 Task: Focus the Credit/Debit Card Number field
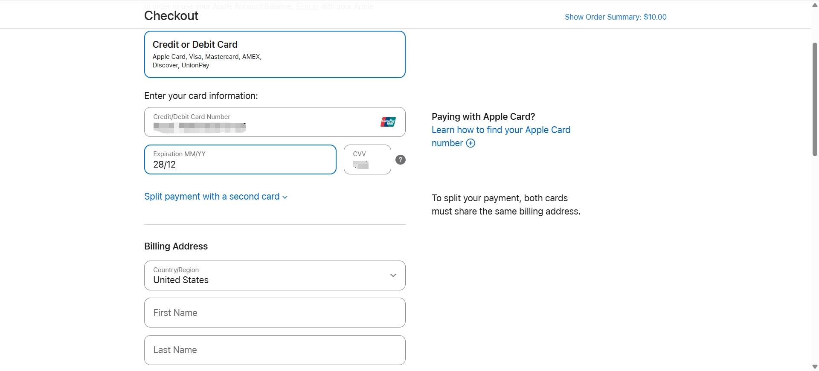pyautogui.click(x=275, y=122)
